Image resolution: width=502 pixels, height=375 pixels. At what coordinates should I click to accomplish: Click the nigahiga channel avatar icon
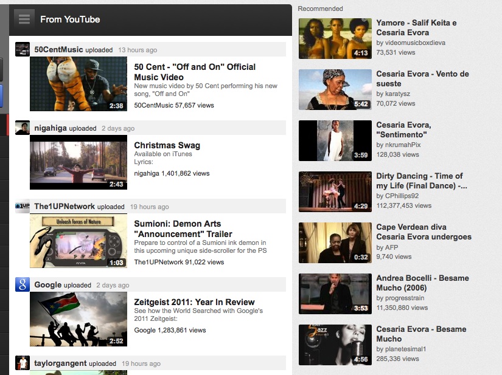[x=23, y=128]
